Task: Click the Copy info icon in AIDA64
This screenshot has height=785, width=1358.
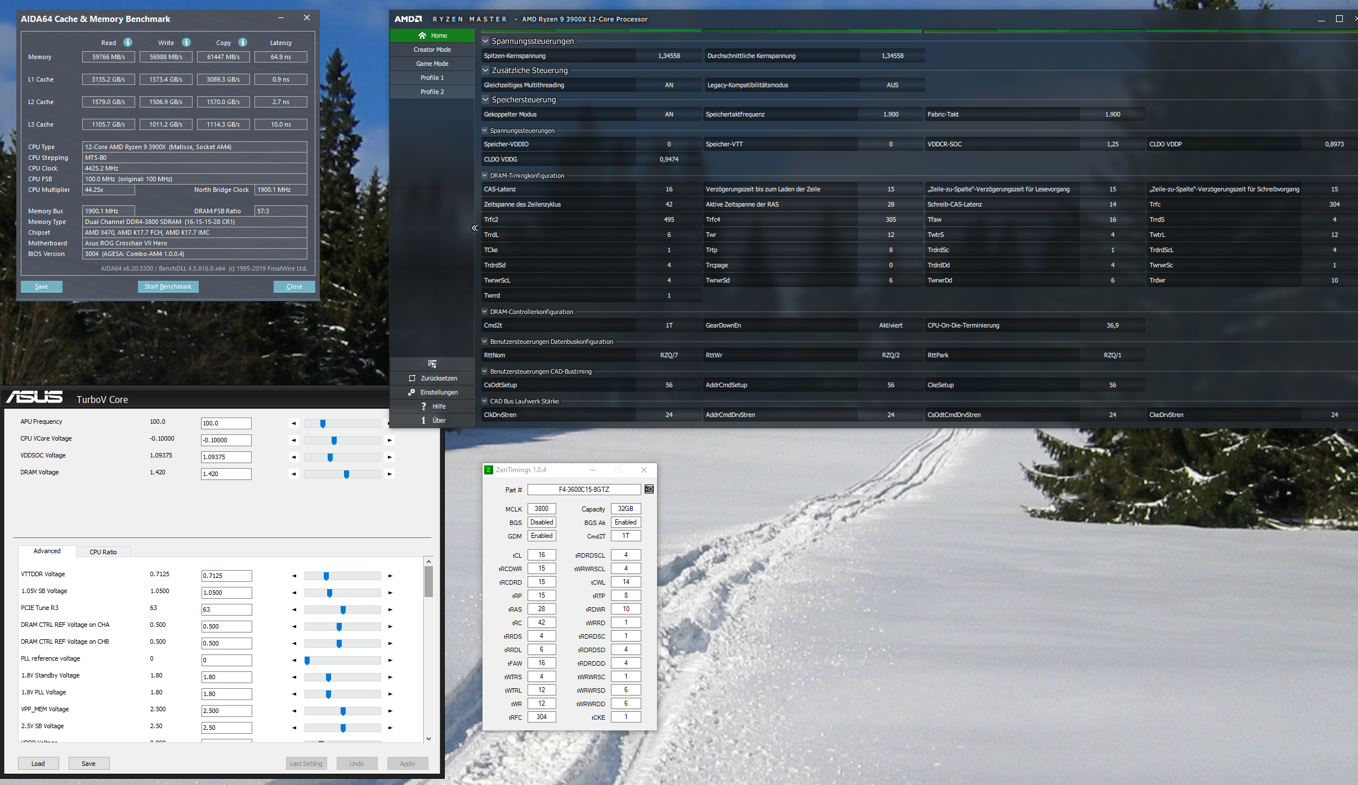Action: point(243,42)
